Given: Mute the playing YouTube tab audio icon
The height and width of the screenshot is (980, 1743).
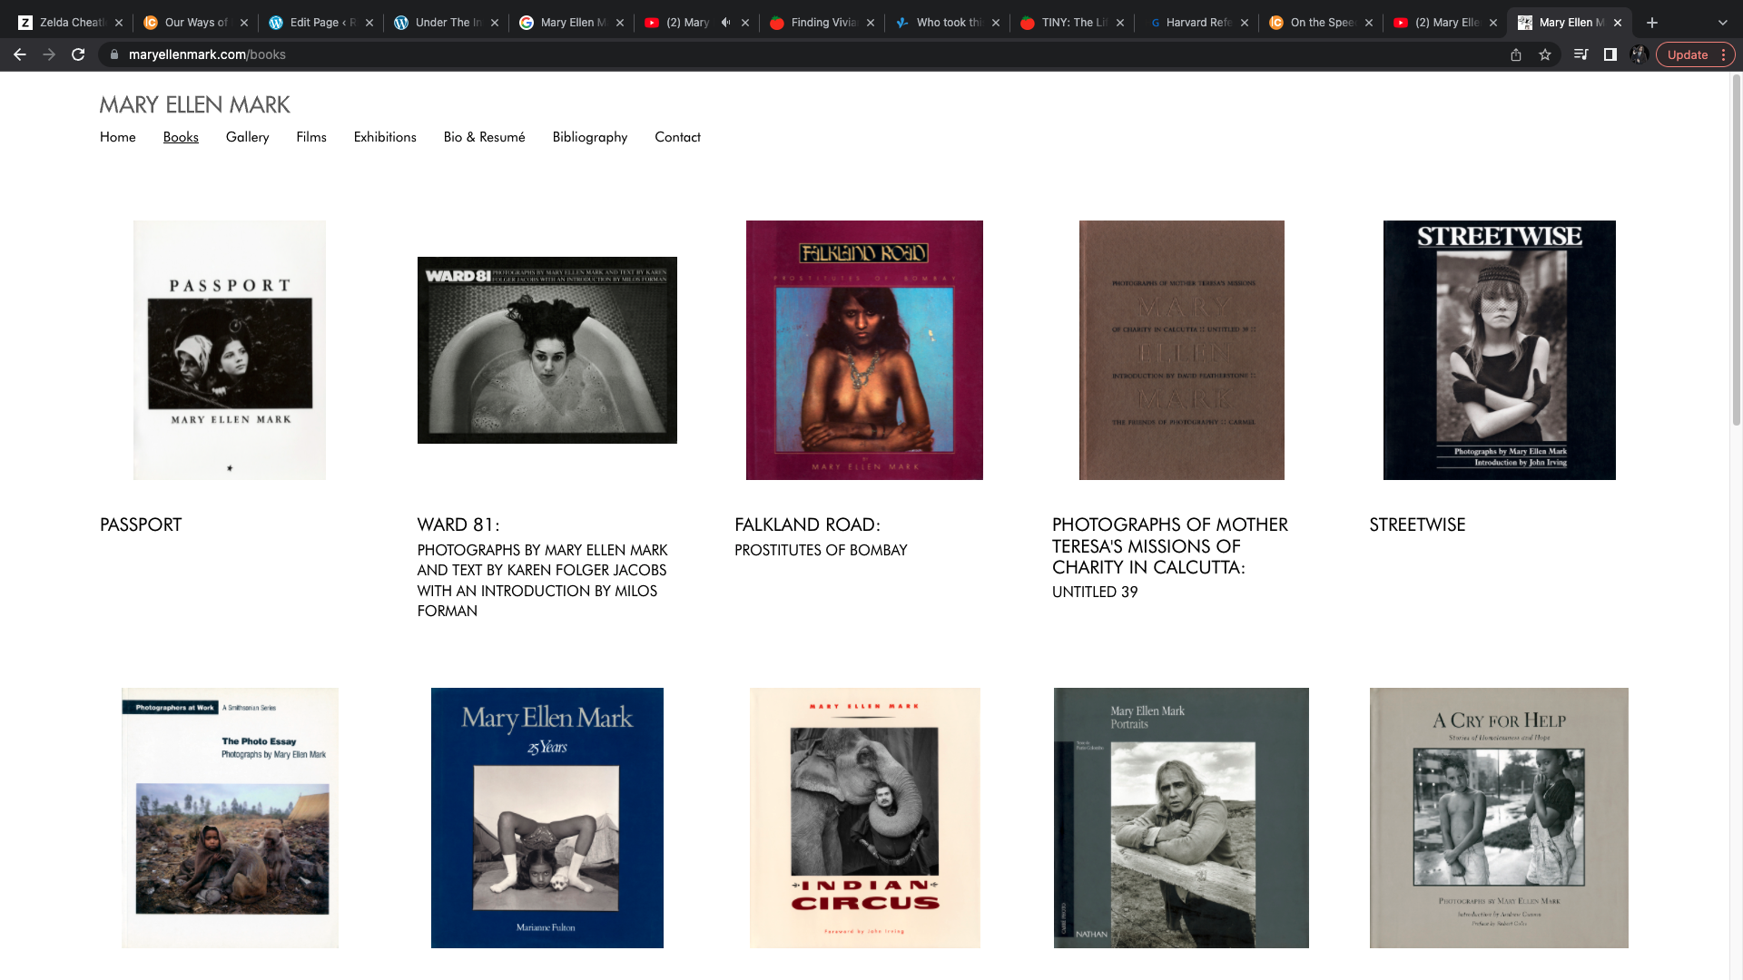Looking at the screenshot, I should (x=725, y=23).
